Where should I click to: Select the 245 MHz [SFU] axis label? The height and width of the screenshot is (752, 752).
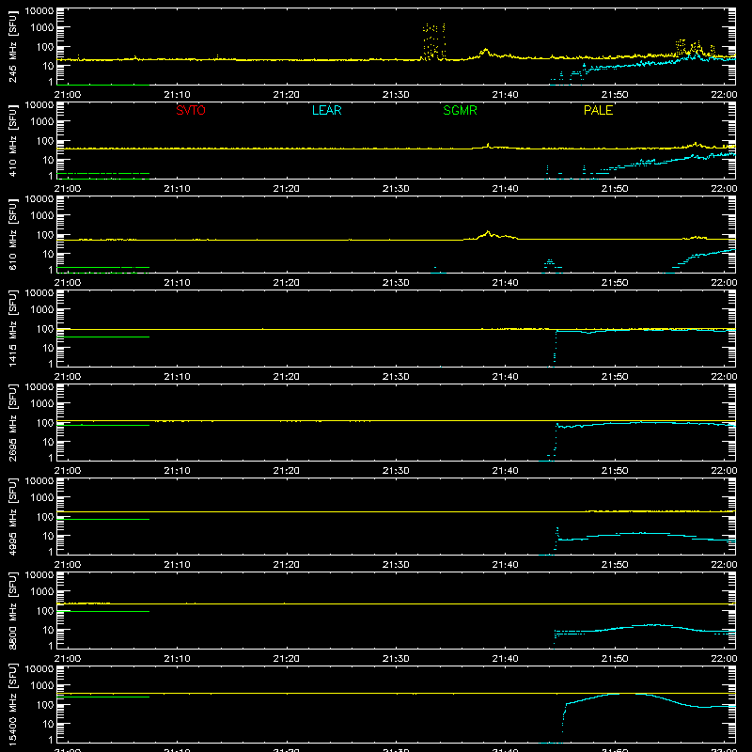[12, 47]
